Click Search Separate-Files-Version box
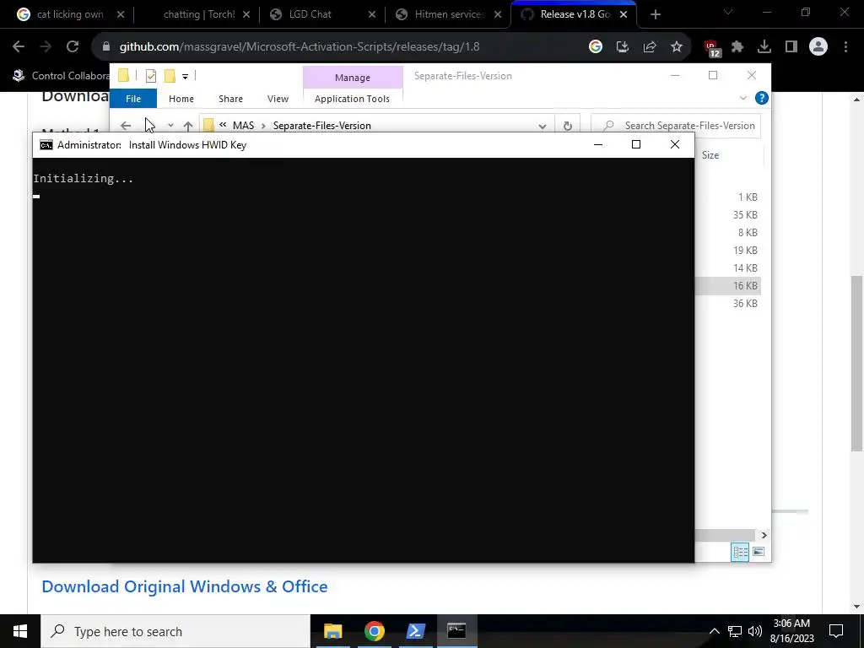The image size is (864, 648). point(676,126)
